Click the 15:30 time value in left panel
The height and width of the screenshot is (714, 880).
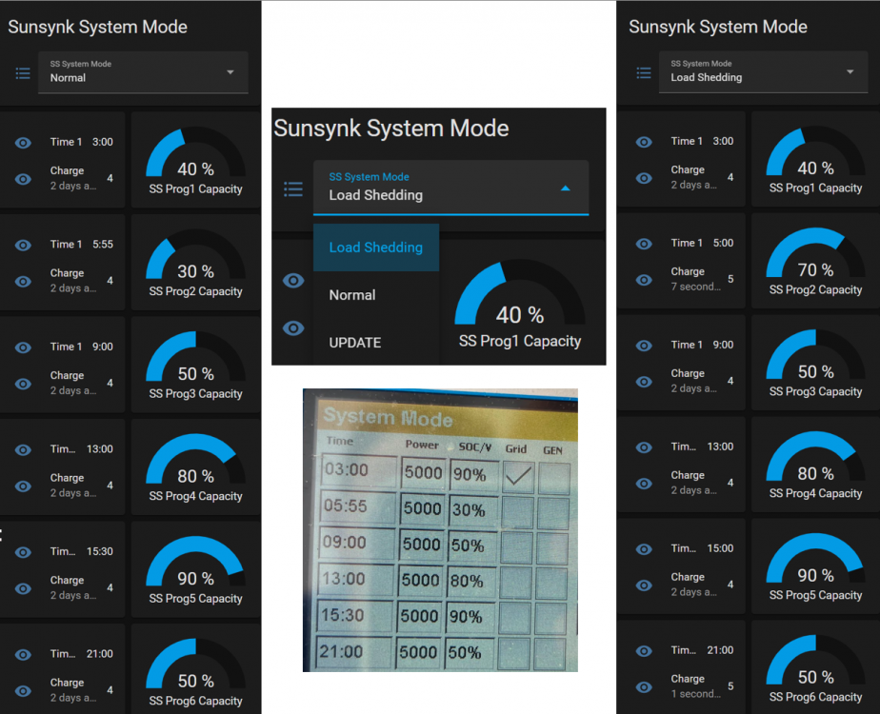click(100, 551)
